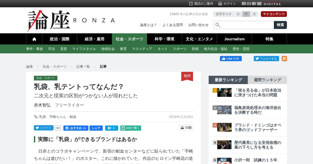Open 科学・環境 menu

click(x=164, y=39)
